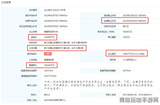Click the starting price 154600万元
Image resolution: width=160 pixels, height=105 pixels.
tap(49, 37)
